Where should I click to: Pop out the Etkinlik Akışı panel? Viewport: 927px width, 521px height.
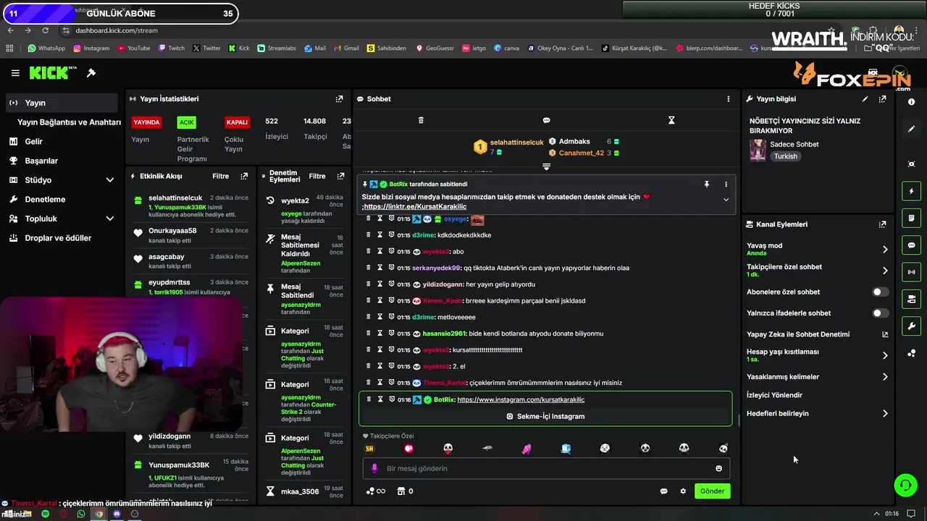(x=244, y=176)
